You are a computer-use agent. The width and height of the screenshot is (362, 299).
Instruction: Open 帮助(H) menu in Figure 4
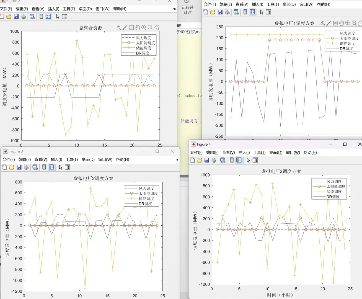click(310, 153)
